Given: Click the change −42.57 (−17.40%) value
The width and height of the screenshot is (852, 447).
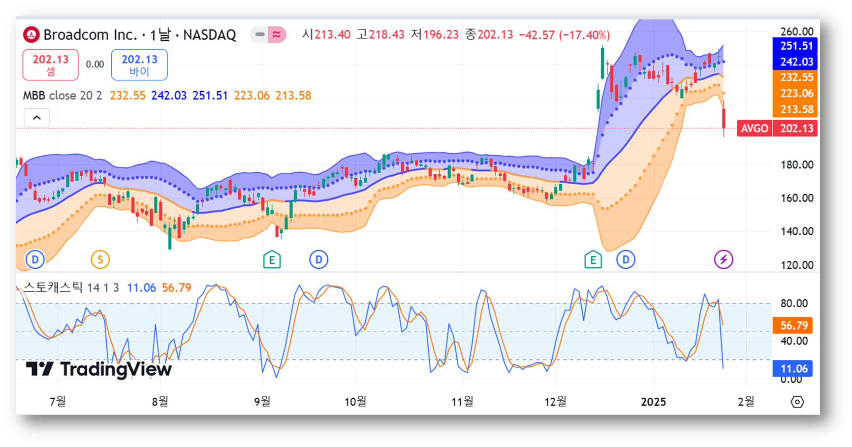Looking at the screenshot, I should 565,35.
